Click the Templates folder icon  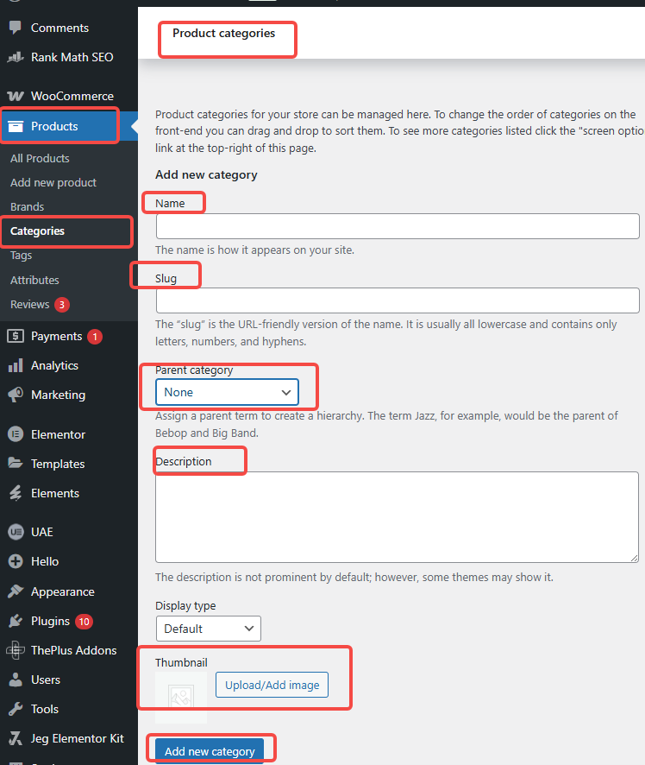point(16,463)
